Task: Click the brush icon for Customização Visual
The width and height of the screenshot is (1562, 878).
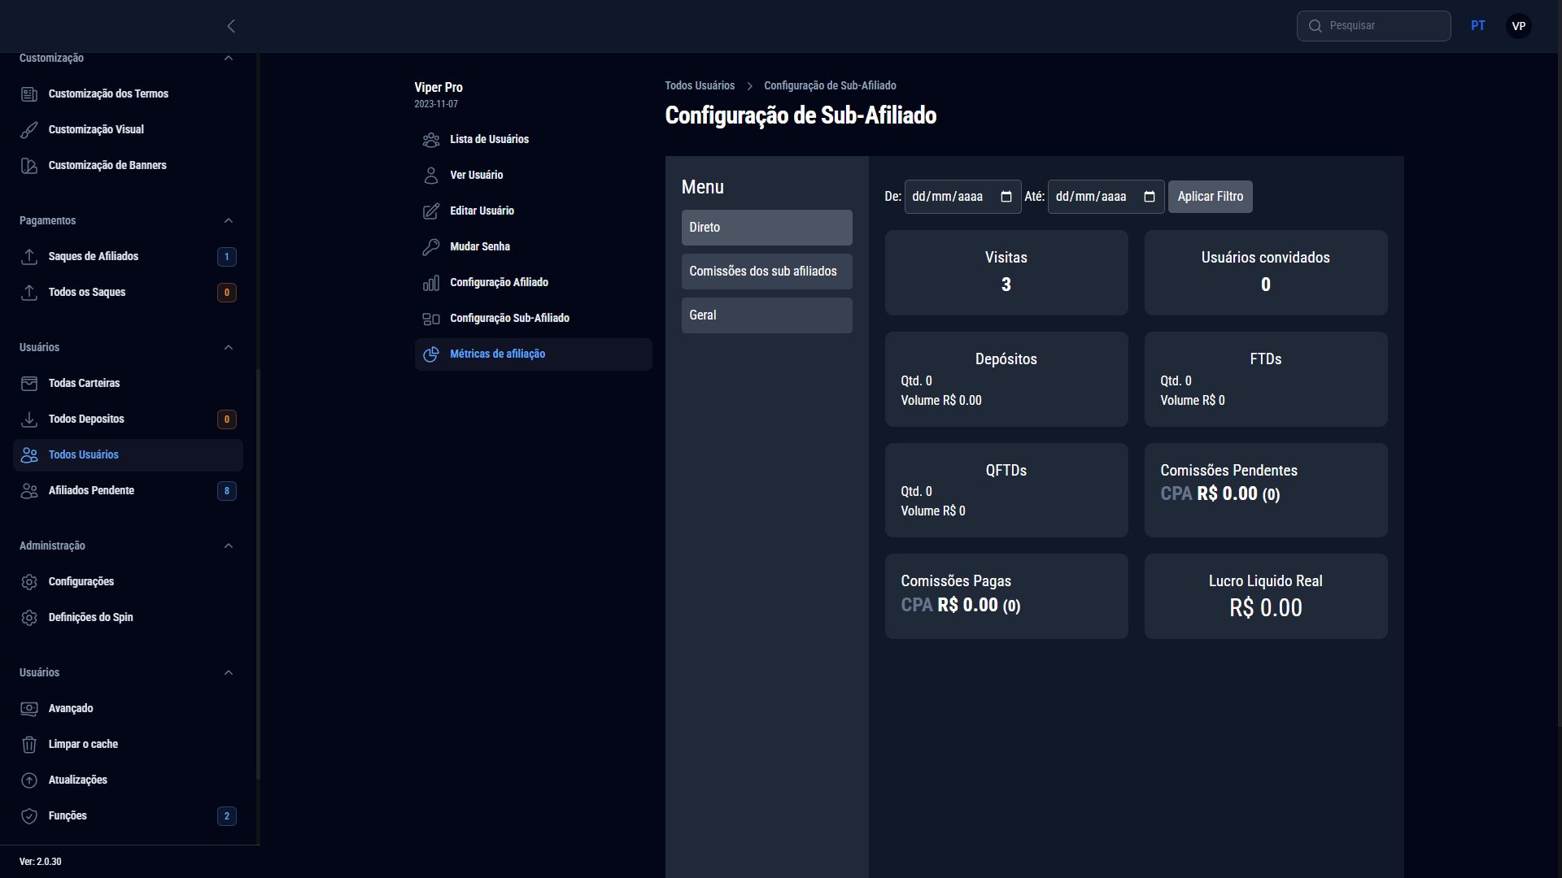Action: point(29,130)
